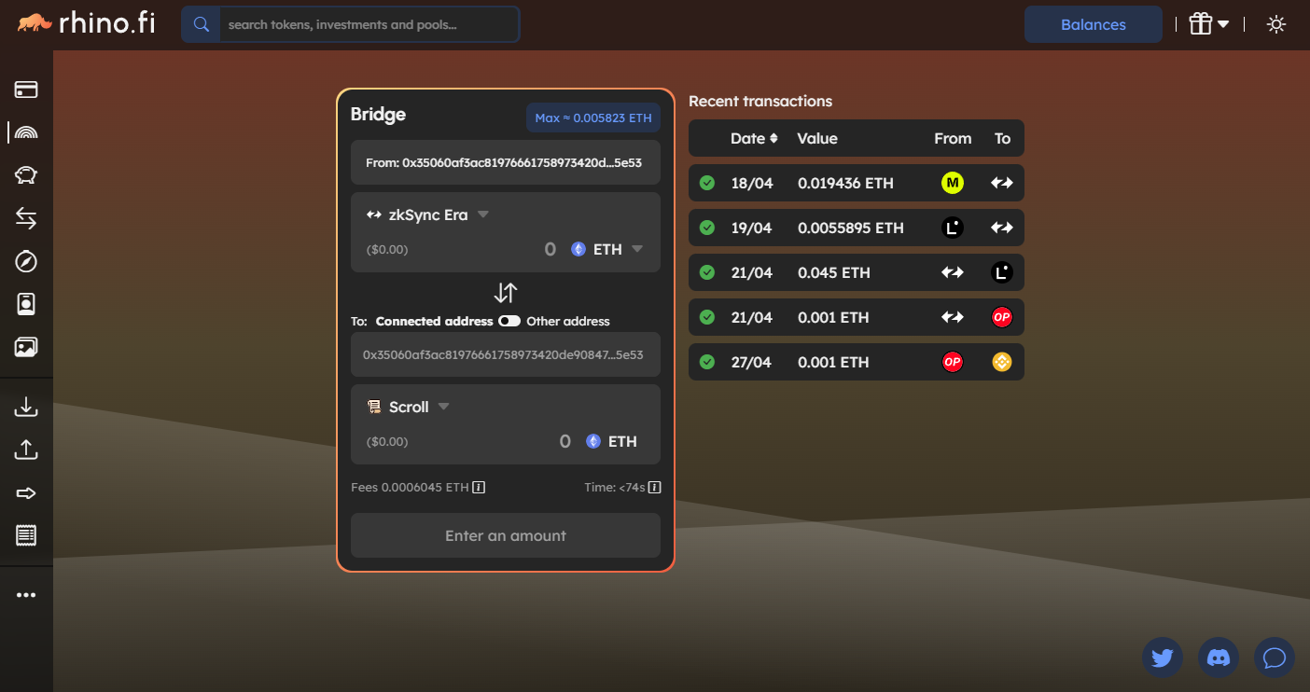The image size is (1310, 692).
Task: Click Max ≈ 0.005823 ETH button
Action: [592, 118]
